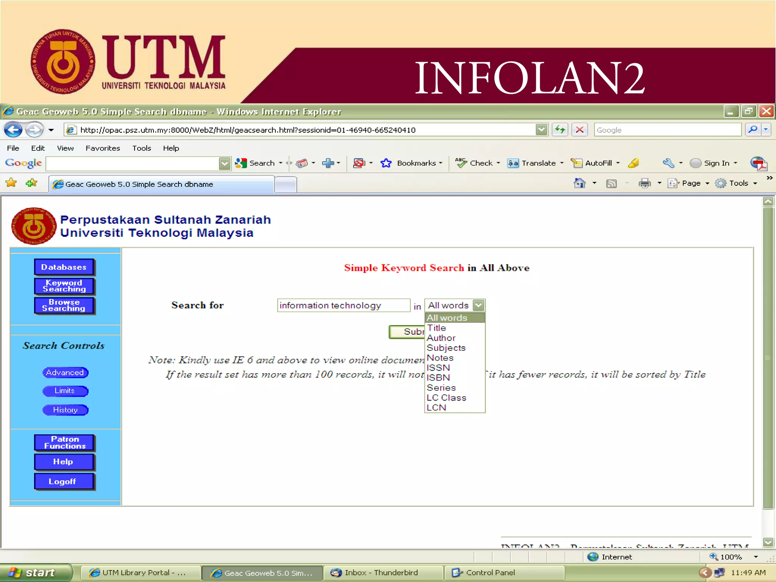Click the browser Back arrow button
776x582 pixels.
13,130
